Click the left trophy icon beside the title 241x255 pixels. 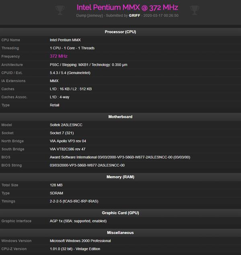click(x=60, y=10)
